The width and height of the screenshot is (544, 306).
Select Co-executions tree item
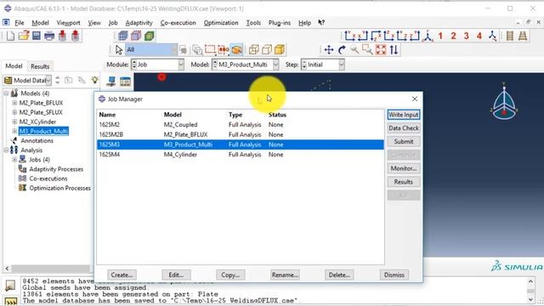click(x=48, y=178)
